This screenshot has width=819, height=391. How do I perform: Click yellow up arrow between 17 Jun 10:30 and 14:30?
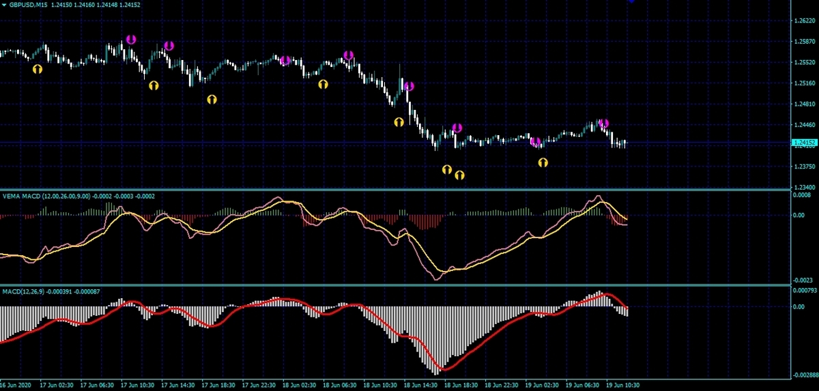pos(154,85)
